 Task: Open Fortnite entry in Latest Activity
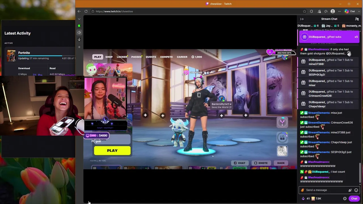(40, 56)
